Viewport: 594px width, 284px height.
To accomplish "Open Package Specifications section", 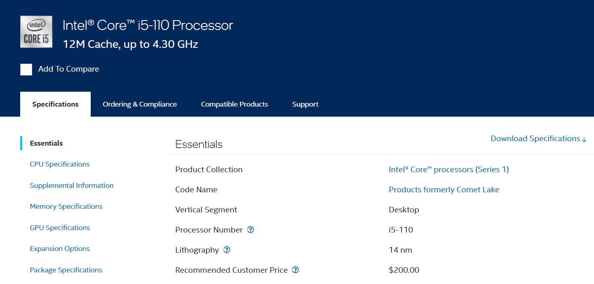I will pyautogui.click(x=66, y=270).
